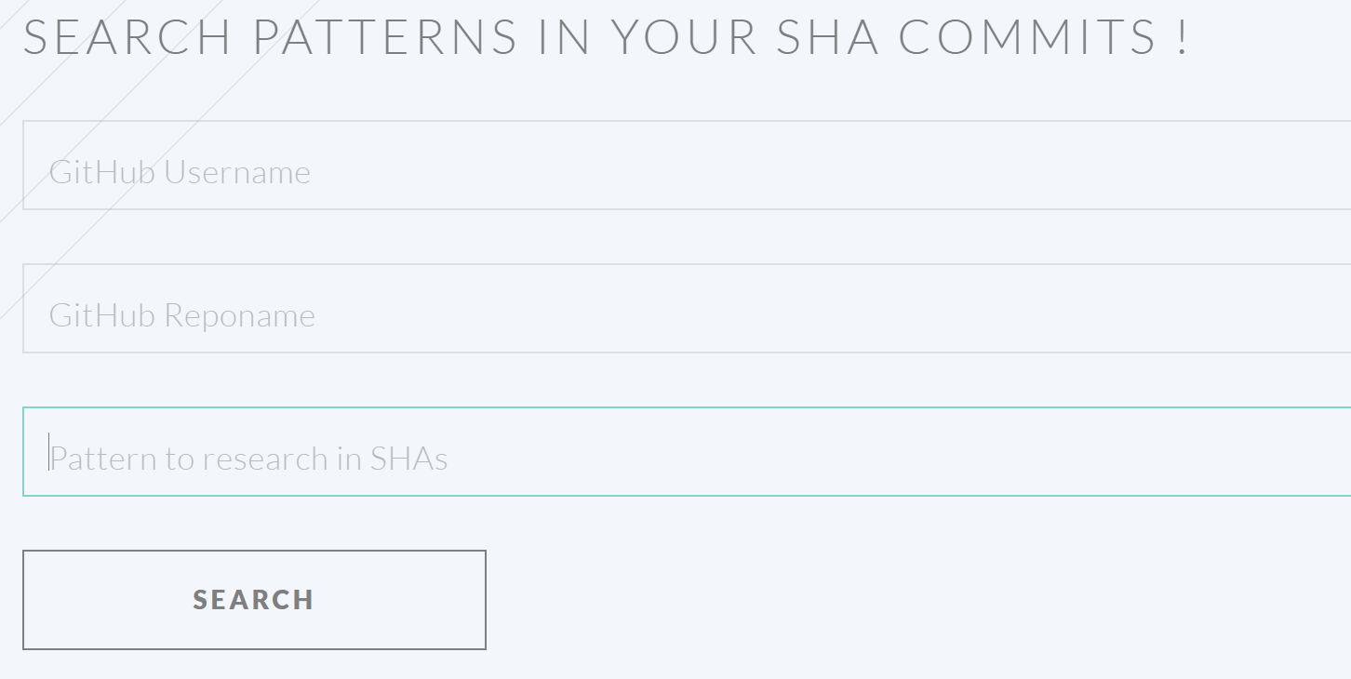Click the GitHub Username input field
The height and width of the screenshot is (679, 1351).
(x=687, y=166)
